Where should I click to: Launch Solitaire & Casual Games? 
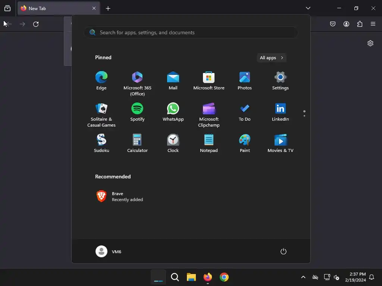[x=101, y=115]
